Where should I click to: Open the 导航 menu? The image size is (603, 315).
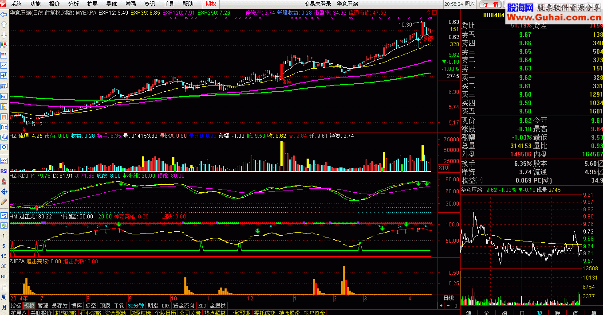coord(111,4)
